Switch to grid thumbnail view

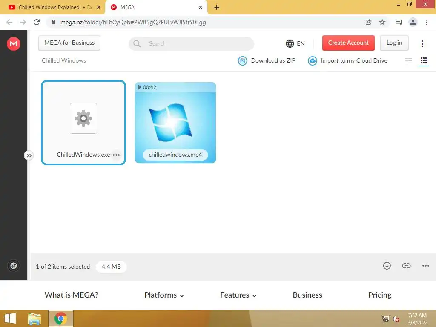click(424, 60)
